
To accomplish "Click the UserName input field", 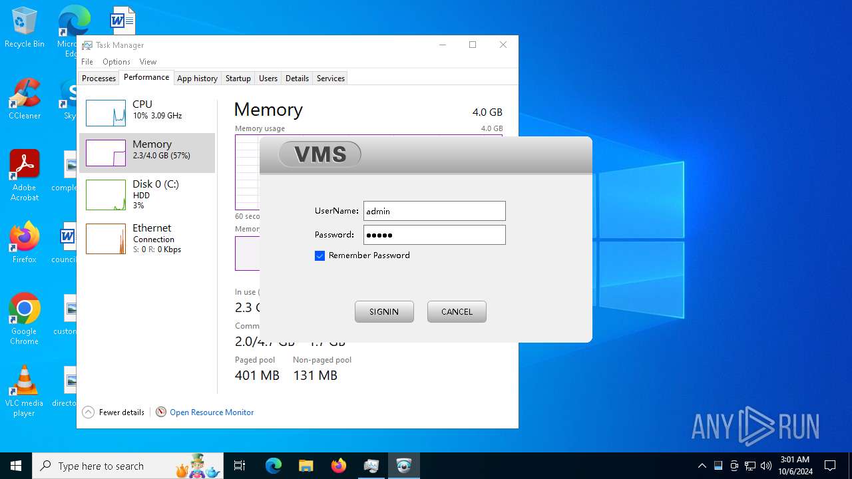I will point(435,211).
